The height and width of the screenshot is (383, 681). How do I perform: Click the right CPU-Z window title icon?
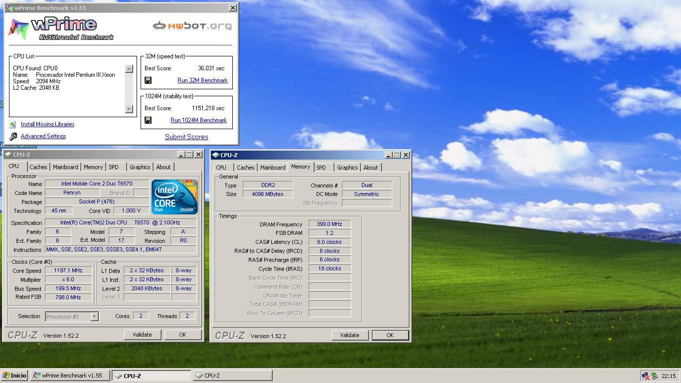tap(215, 155)
